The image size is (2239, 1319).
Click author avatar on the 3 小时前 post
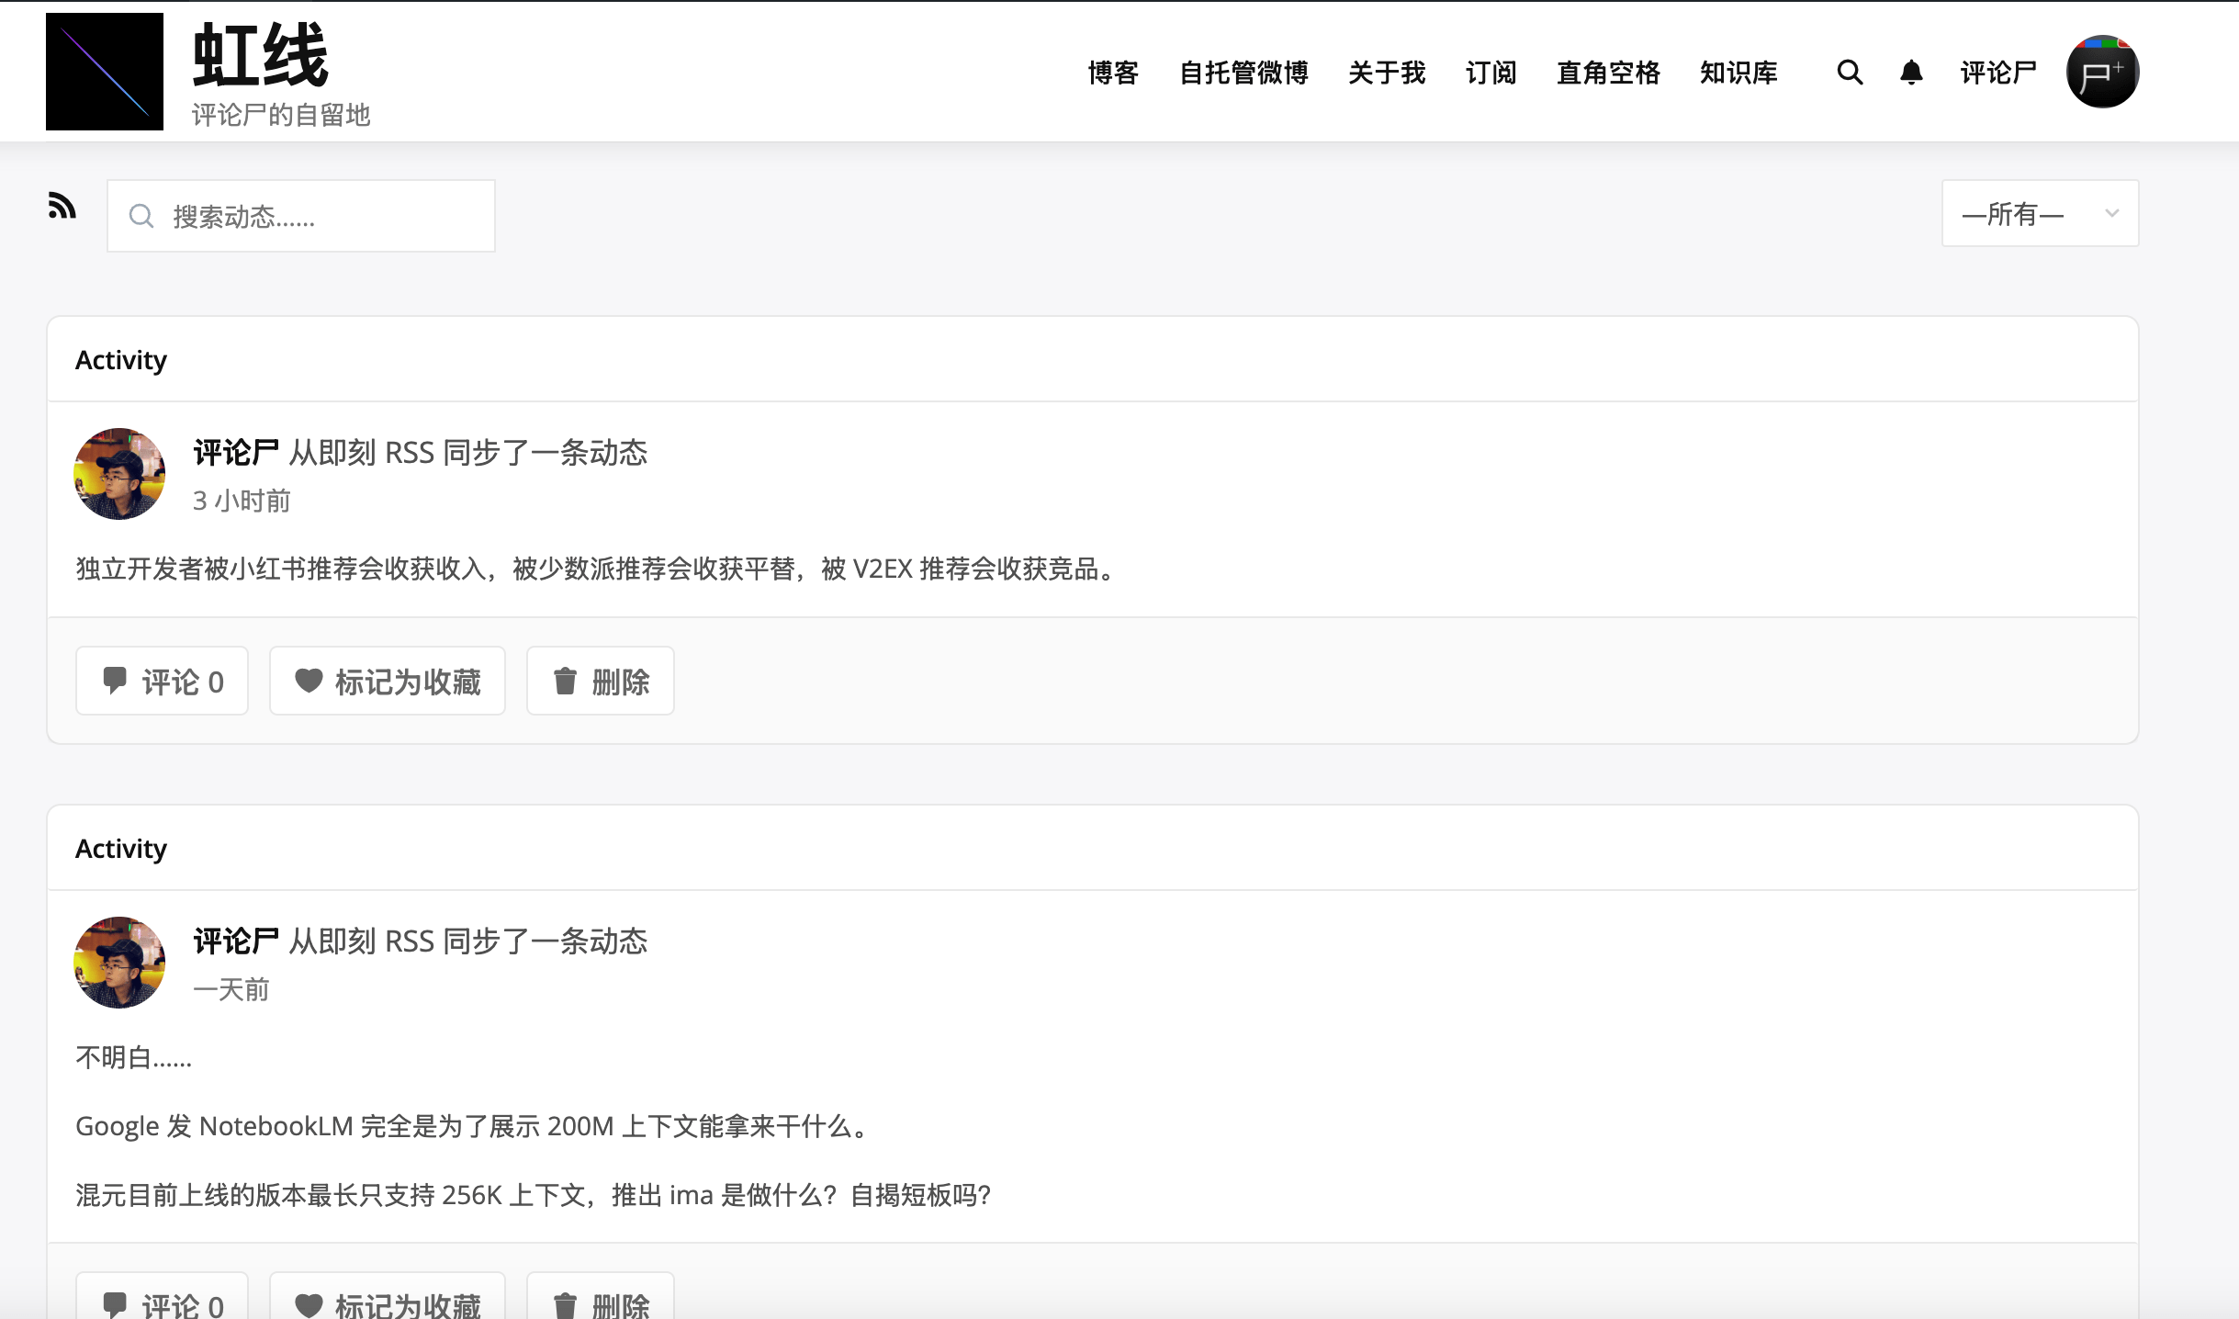click(119, 474)
